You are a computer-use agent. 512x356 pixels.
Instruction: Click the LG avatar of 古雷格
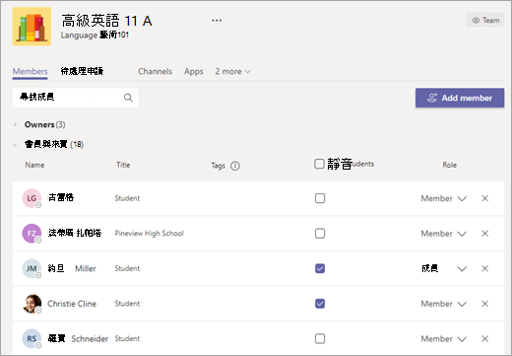(x=32, y=198)
